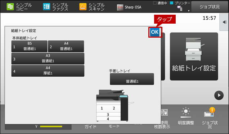The height and width of the screenshot is (134, 229).
Task: Tap the OK button in tray settings
Action: click(x=155, y=32)
